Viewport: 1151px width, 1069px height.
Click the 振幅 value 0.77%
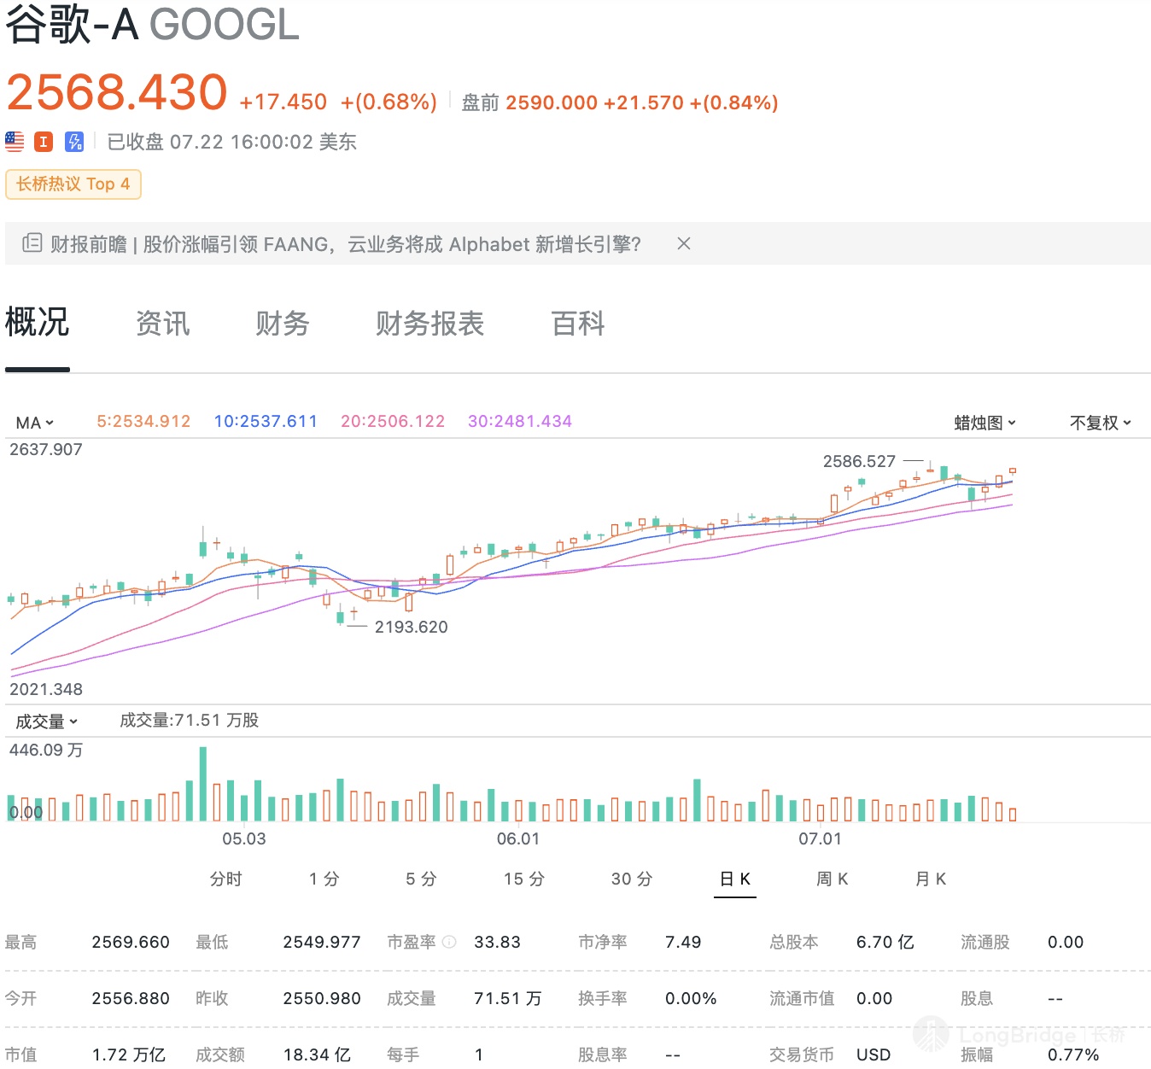click(1073, 1054)
